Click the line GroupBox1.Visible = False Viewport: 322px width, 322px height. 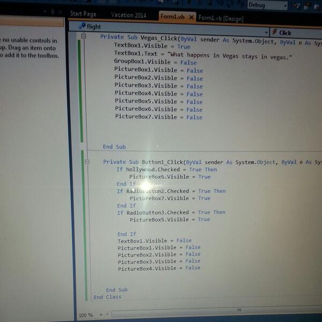[x=156, y=62]
